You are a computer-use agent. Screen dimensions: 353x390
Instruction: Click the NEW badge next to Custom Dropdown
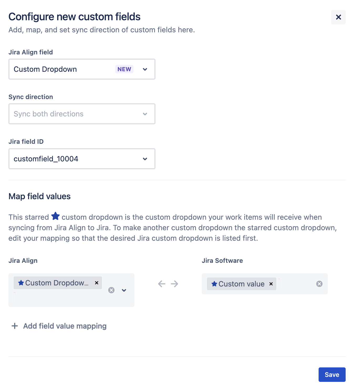pos(124,69)
